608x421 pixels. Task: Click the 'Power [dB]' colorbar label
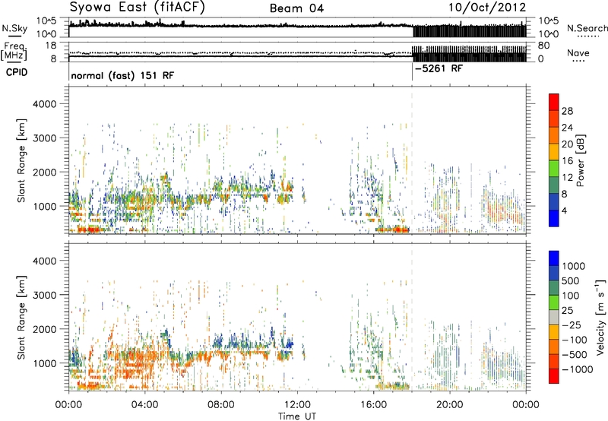pos(580,160)
